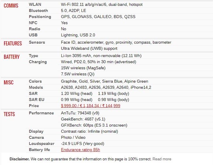This screenshot has height=165, width=213.
Task: Select the Colors label under Misc
Action: (x=35, y=81)
